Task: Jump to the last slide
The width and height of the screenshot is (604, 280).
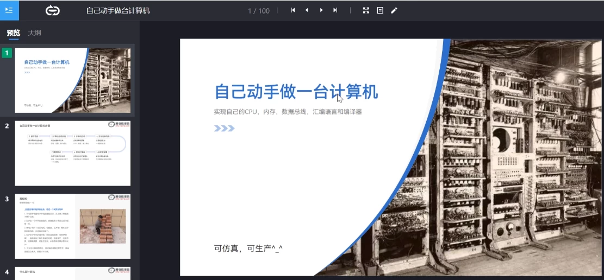Action: pyautogui.click(x=335, y=10)
